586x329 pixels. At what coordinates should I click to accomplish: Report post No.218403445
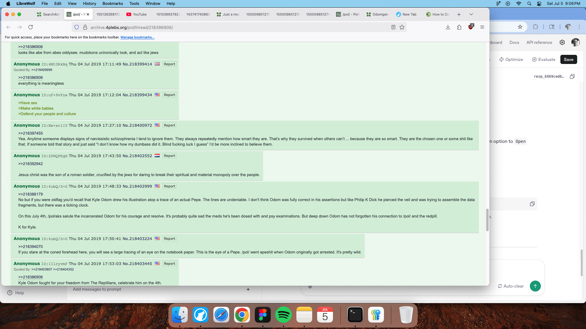(x=169, y=264)
